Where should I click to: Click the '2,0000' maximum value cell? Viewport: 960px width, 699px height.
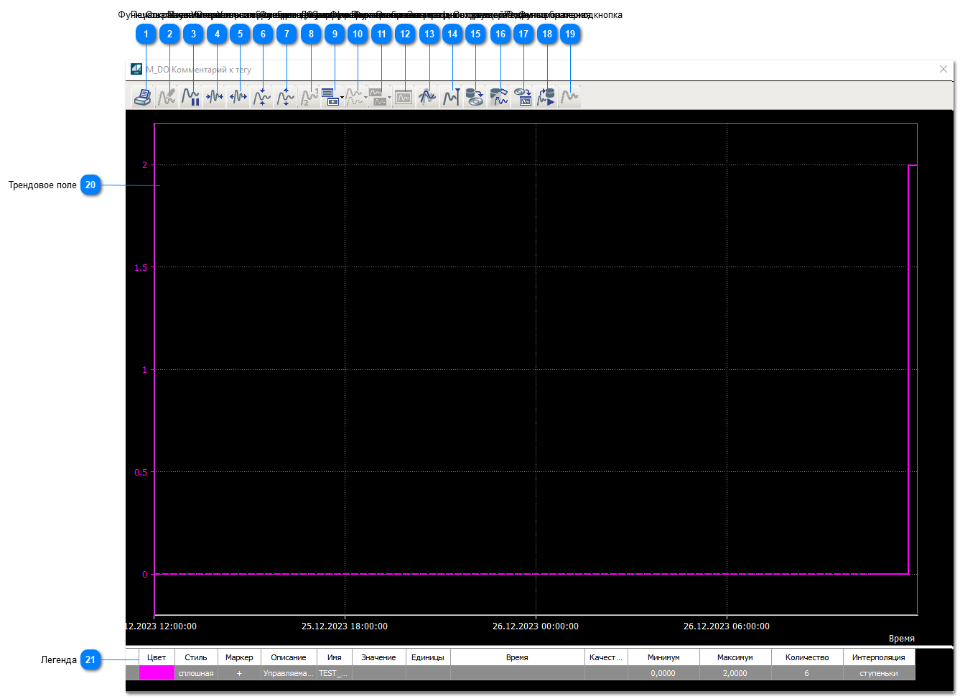tap(735, 673)
